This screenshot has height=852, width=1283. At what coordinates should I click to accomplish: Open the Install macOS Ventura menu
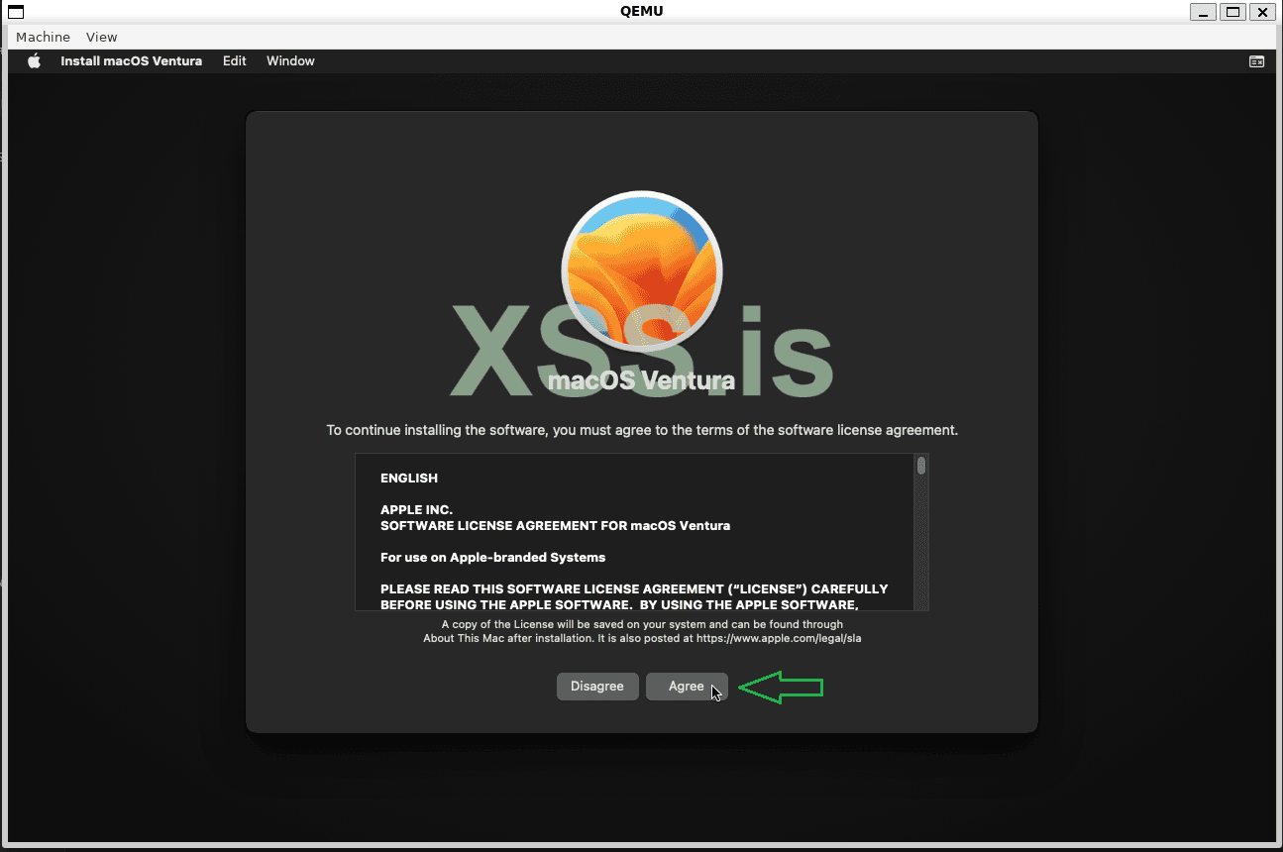(x=131, y=61)
